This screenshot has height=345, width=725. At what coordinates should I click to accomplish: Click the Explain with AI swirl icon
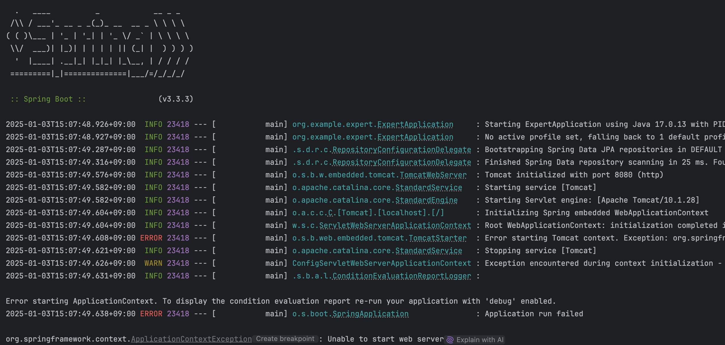tap(450, 340)
